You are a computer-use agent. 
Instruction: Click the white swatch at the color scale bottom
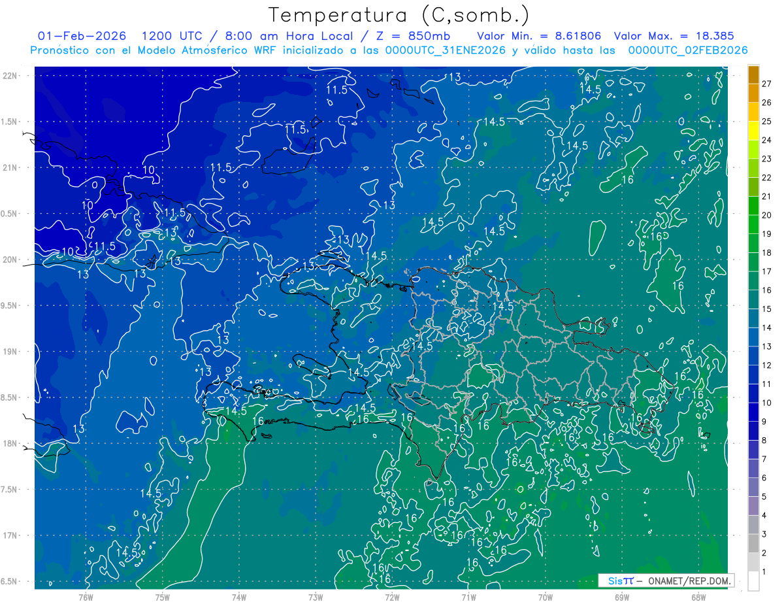coord(753,581)
